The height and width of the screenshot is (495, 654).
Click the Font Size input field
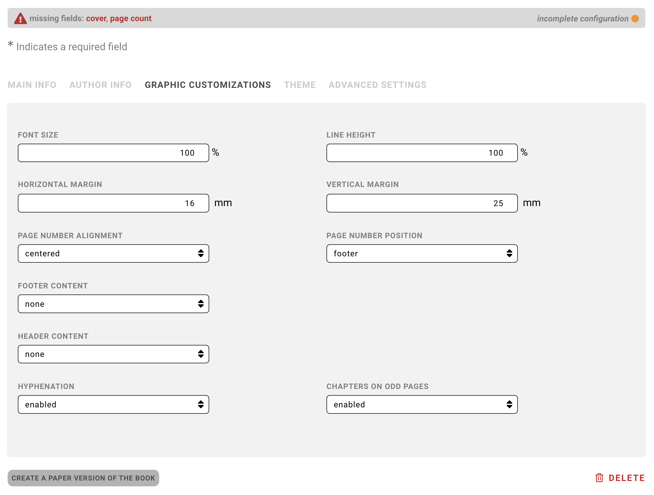pyautogui.click(x=113, y=153)
